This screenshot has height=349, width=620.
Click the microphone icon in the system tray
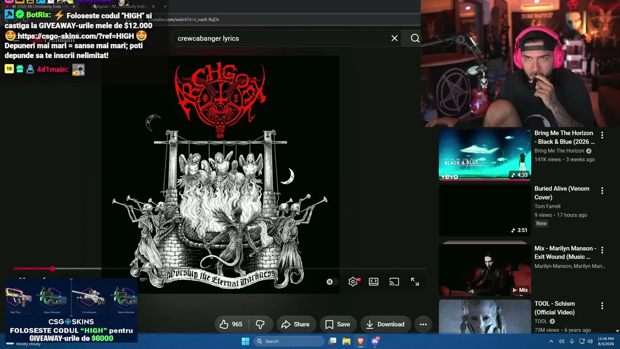[572, 341]
